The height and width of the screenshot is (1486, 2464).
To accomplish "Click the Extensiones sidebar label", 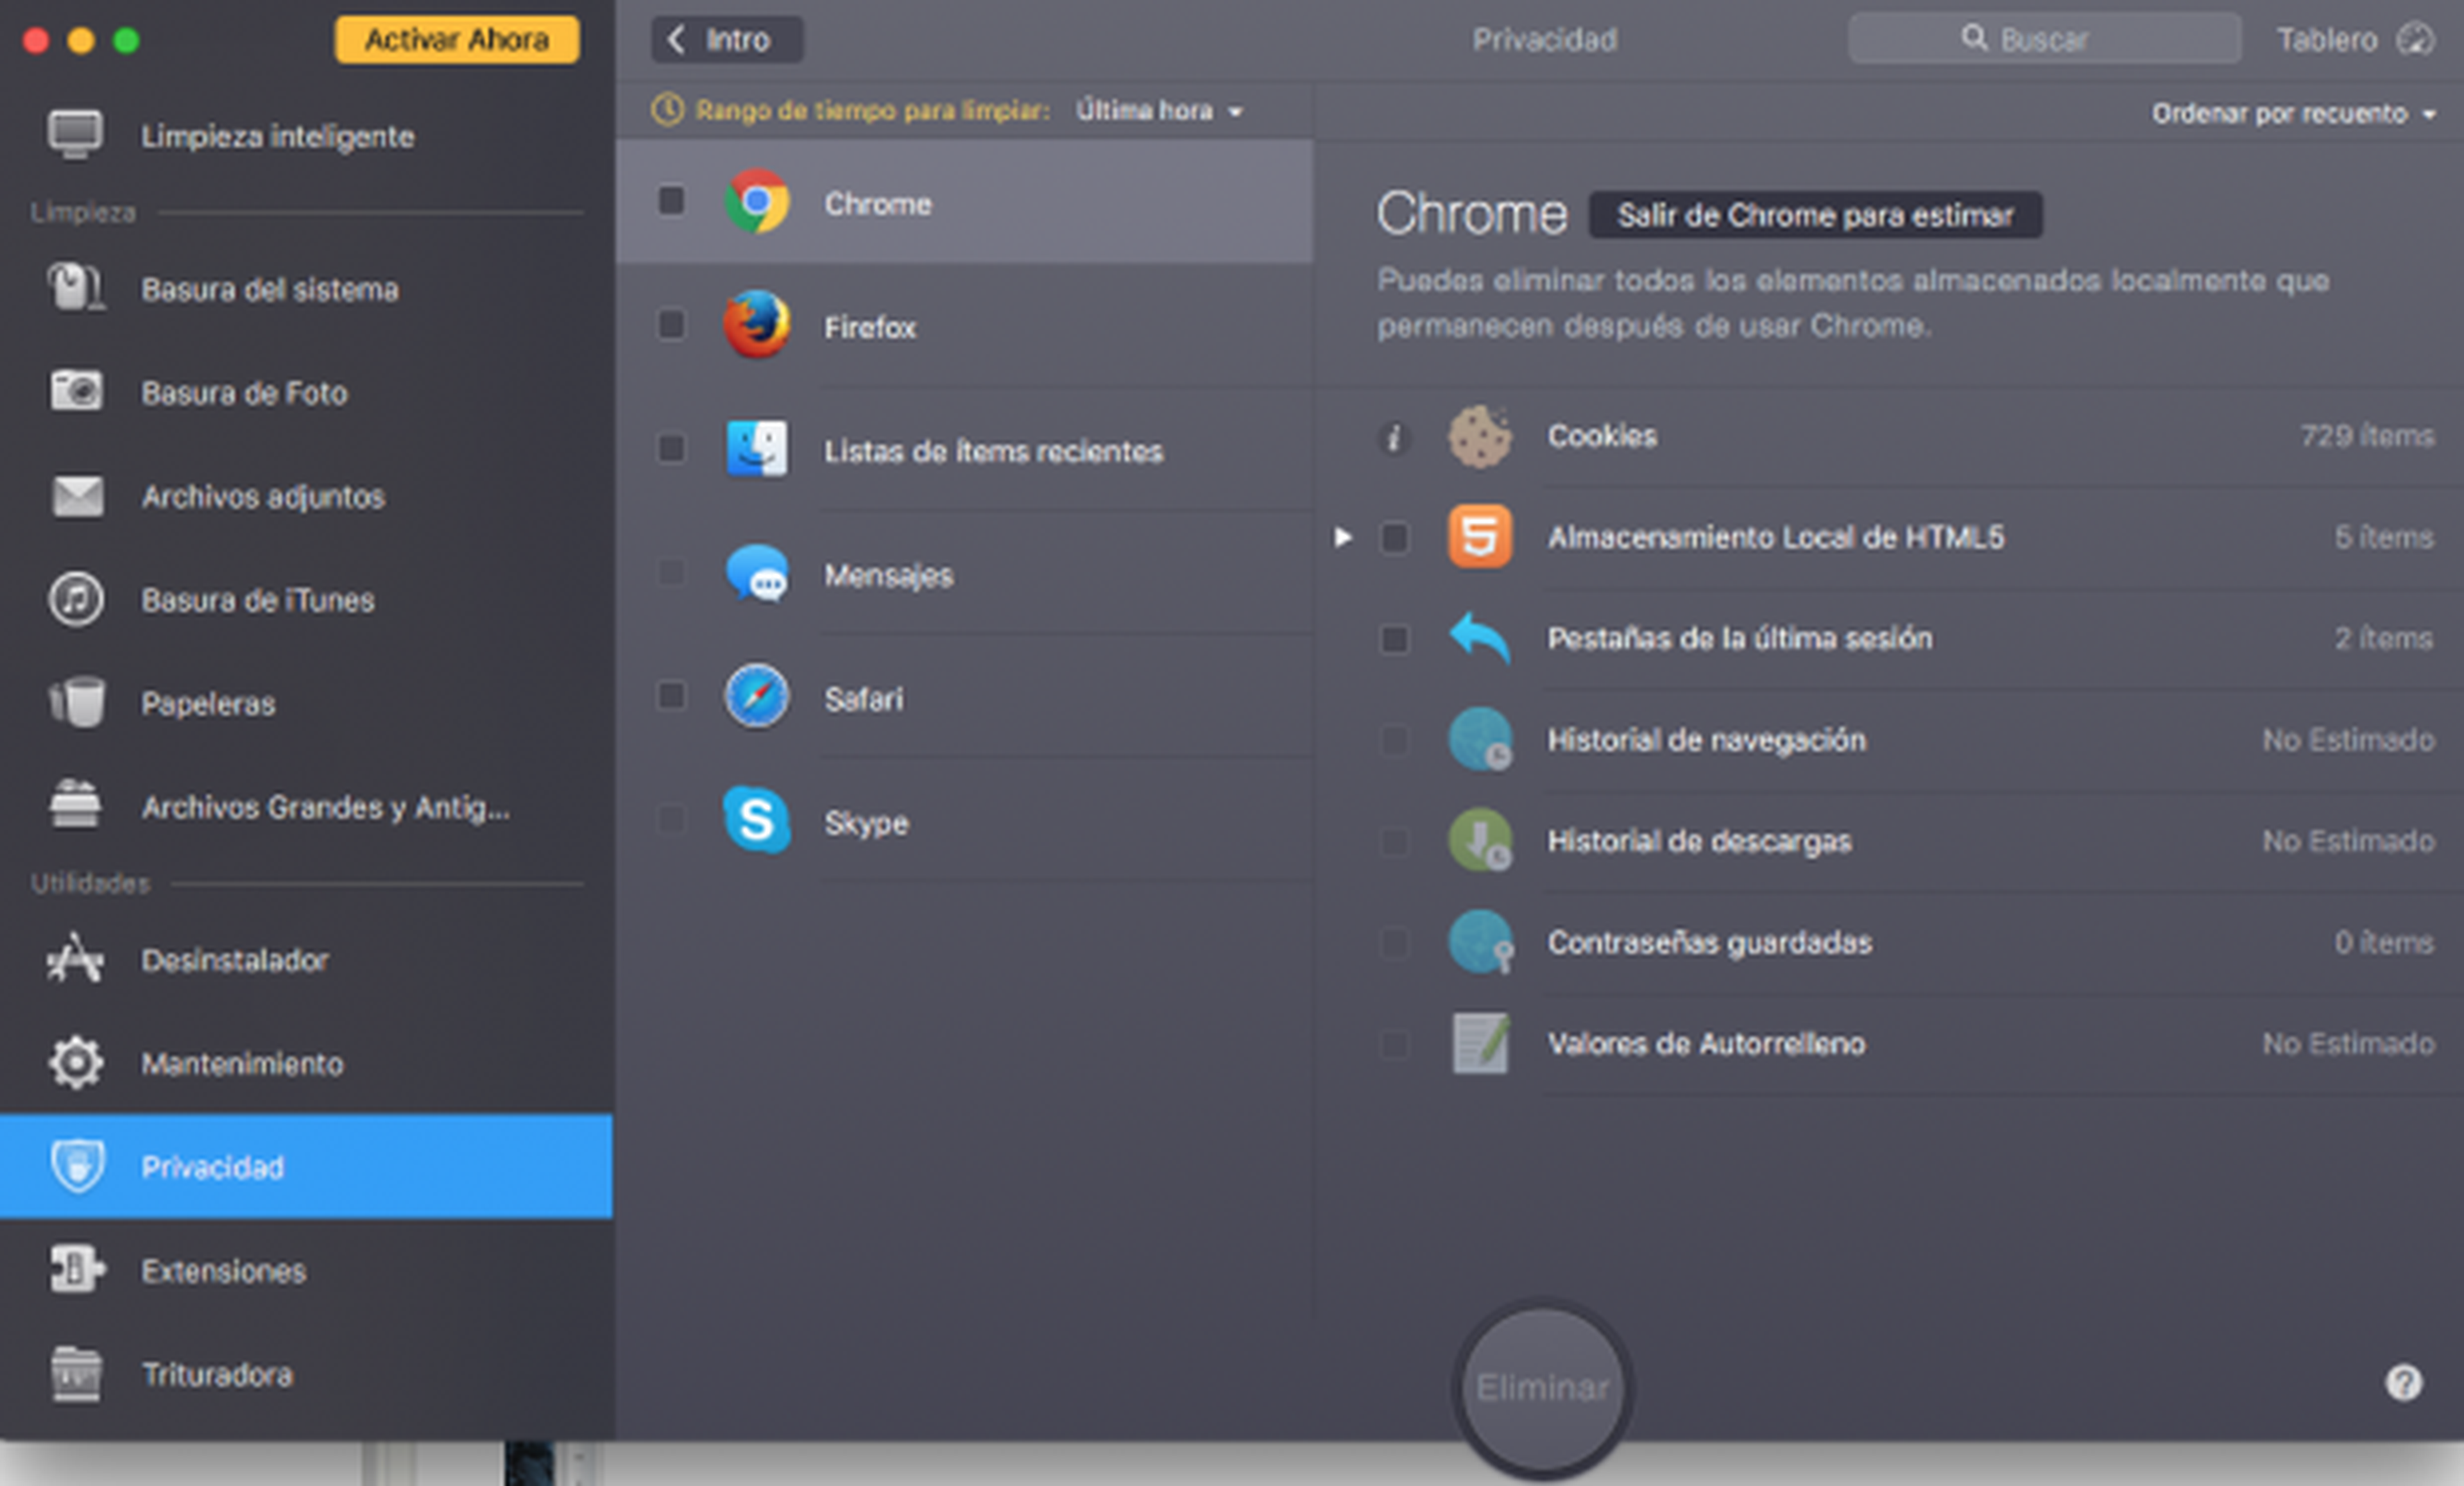I will [223, 1271].
